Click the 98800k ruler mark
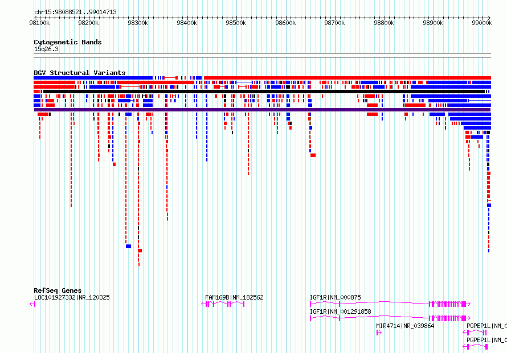 tap(384, 23)
